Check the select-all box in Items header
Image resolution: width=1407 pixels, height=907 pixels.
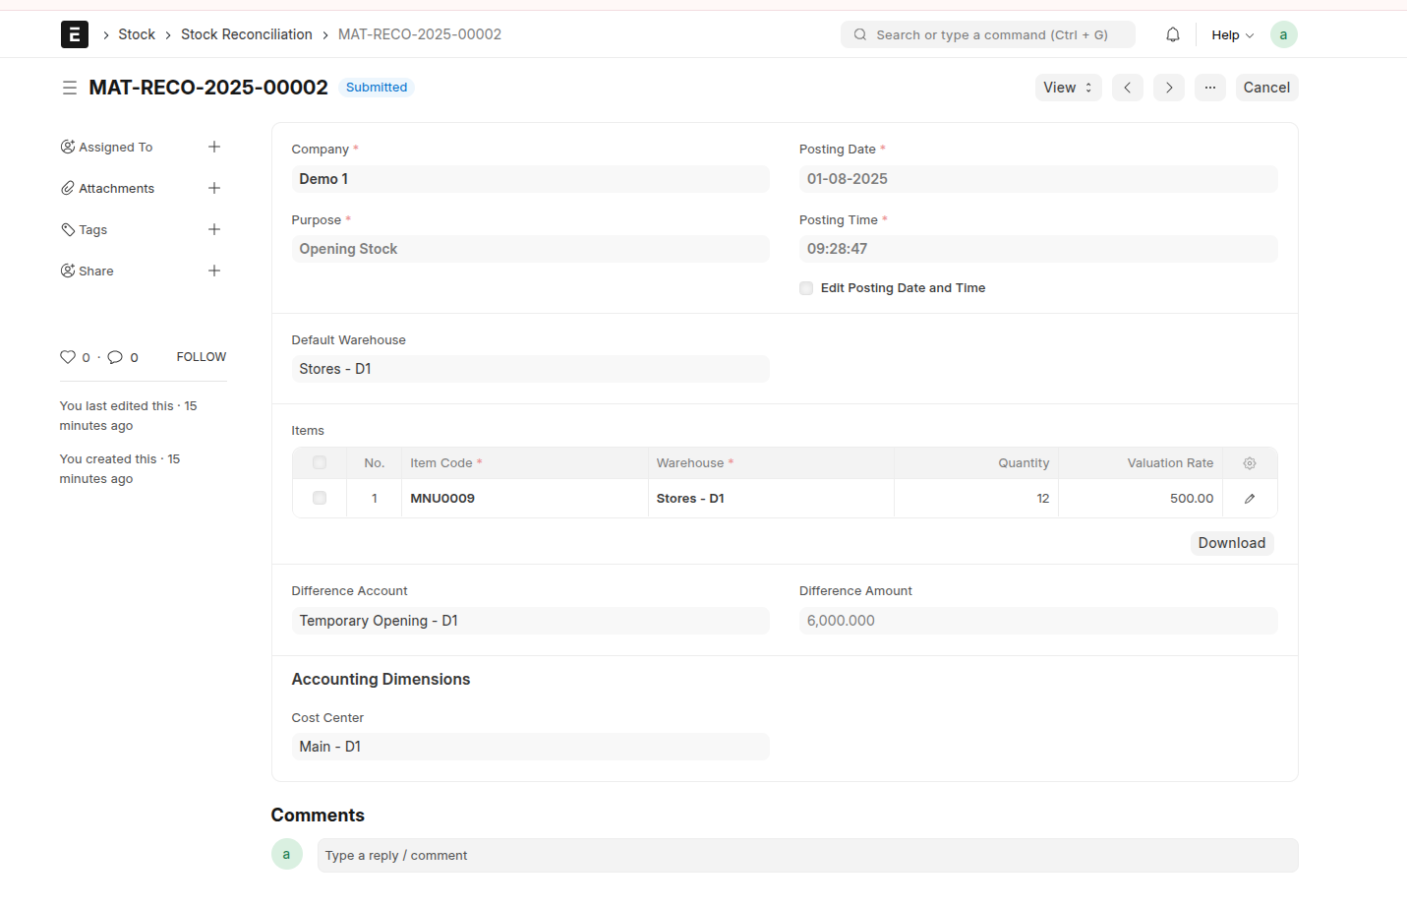pyautogui.click(x=319, y=462)
